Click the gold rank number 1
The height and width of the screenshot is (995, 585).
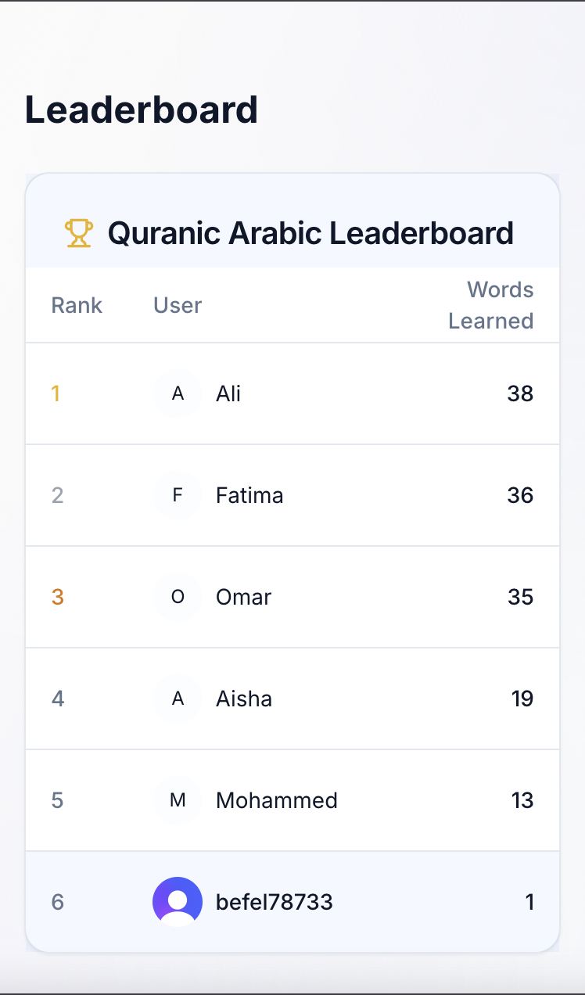pyautogui.click(x=56, y=393)
